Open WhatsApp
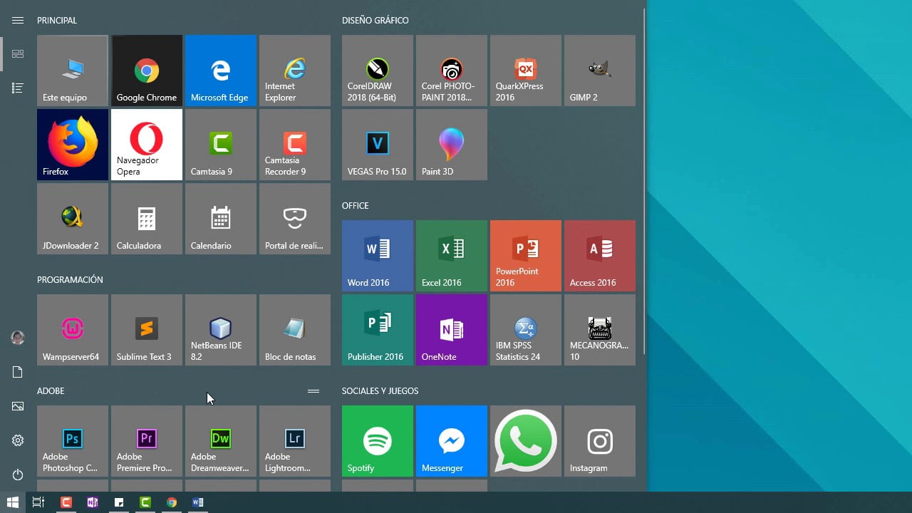This screenshot has height=513, width=912. [x=525, y=440]
